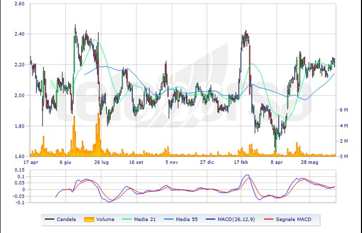The image size is (362, 233).
Task: Click the 6 M volume axis label
Action: tap(344, 110)
